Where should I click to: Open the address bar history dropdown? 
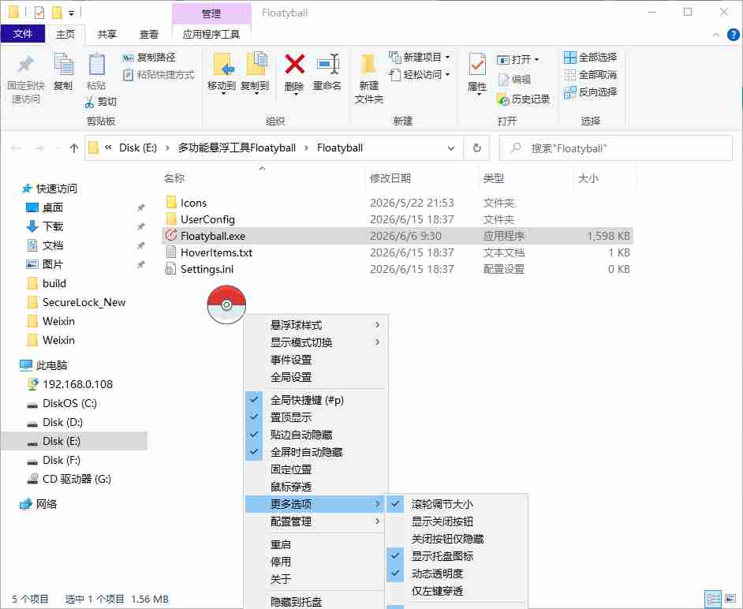tap(451, 148)
